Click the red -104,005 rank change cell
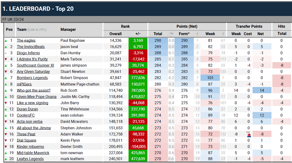Screen dimensions: 292x163 click(138, 147)
